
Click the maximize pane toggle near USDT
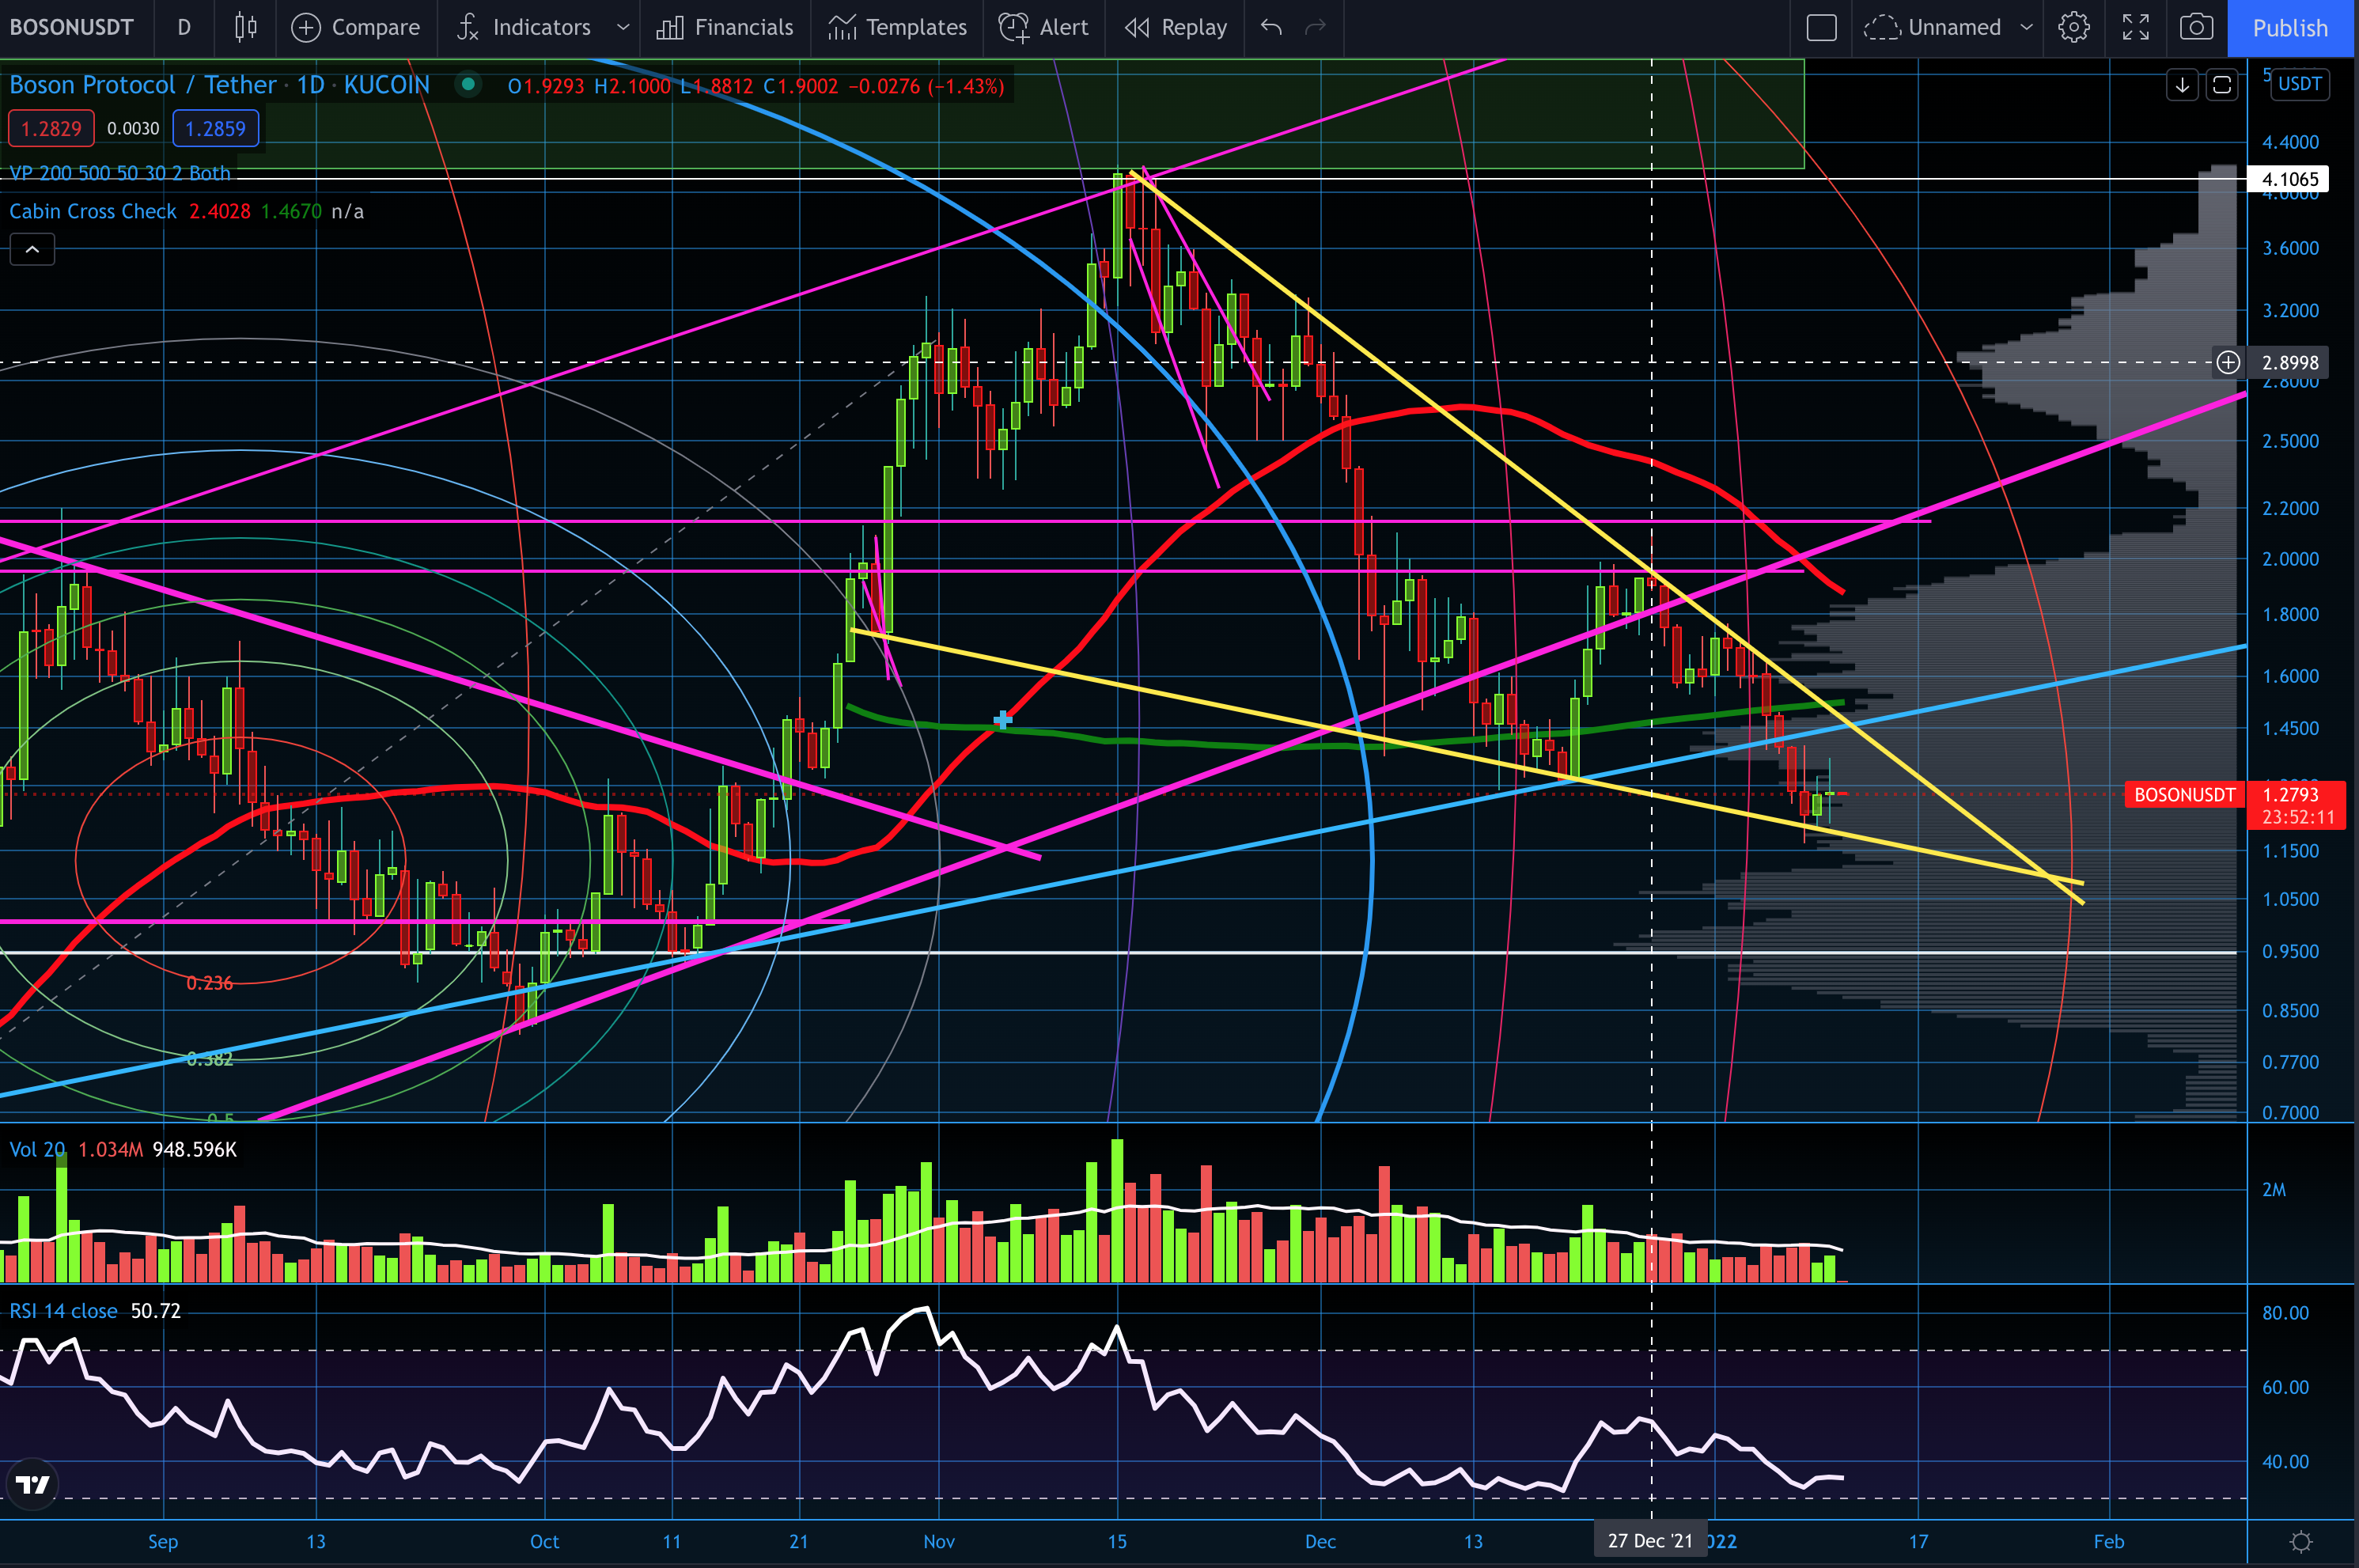2222,85
